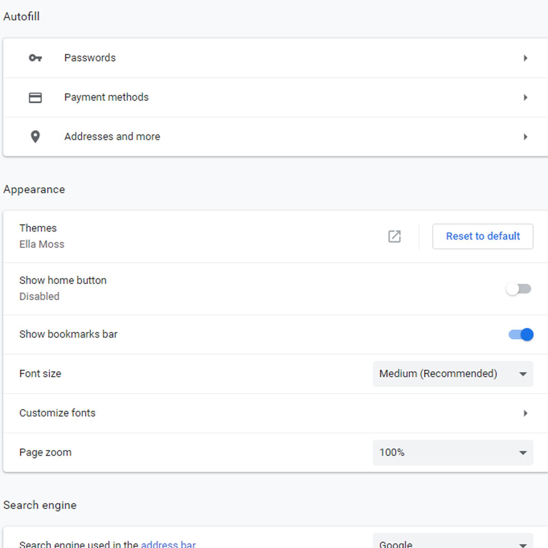Click the Search engine section heading
Viewport: 548px width, 548px height.
[x=40, y=505]
